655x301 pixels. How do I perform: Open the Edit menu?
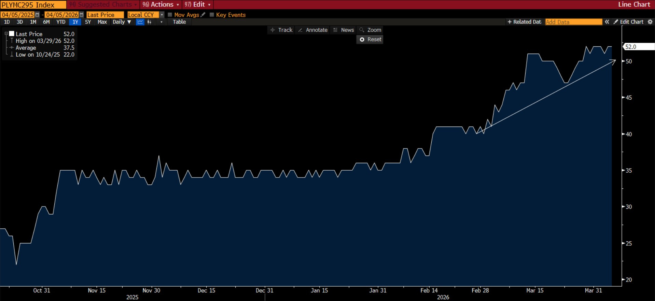click(x=198, y=4)
